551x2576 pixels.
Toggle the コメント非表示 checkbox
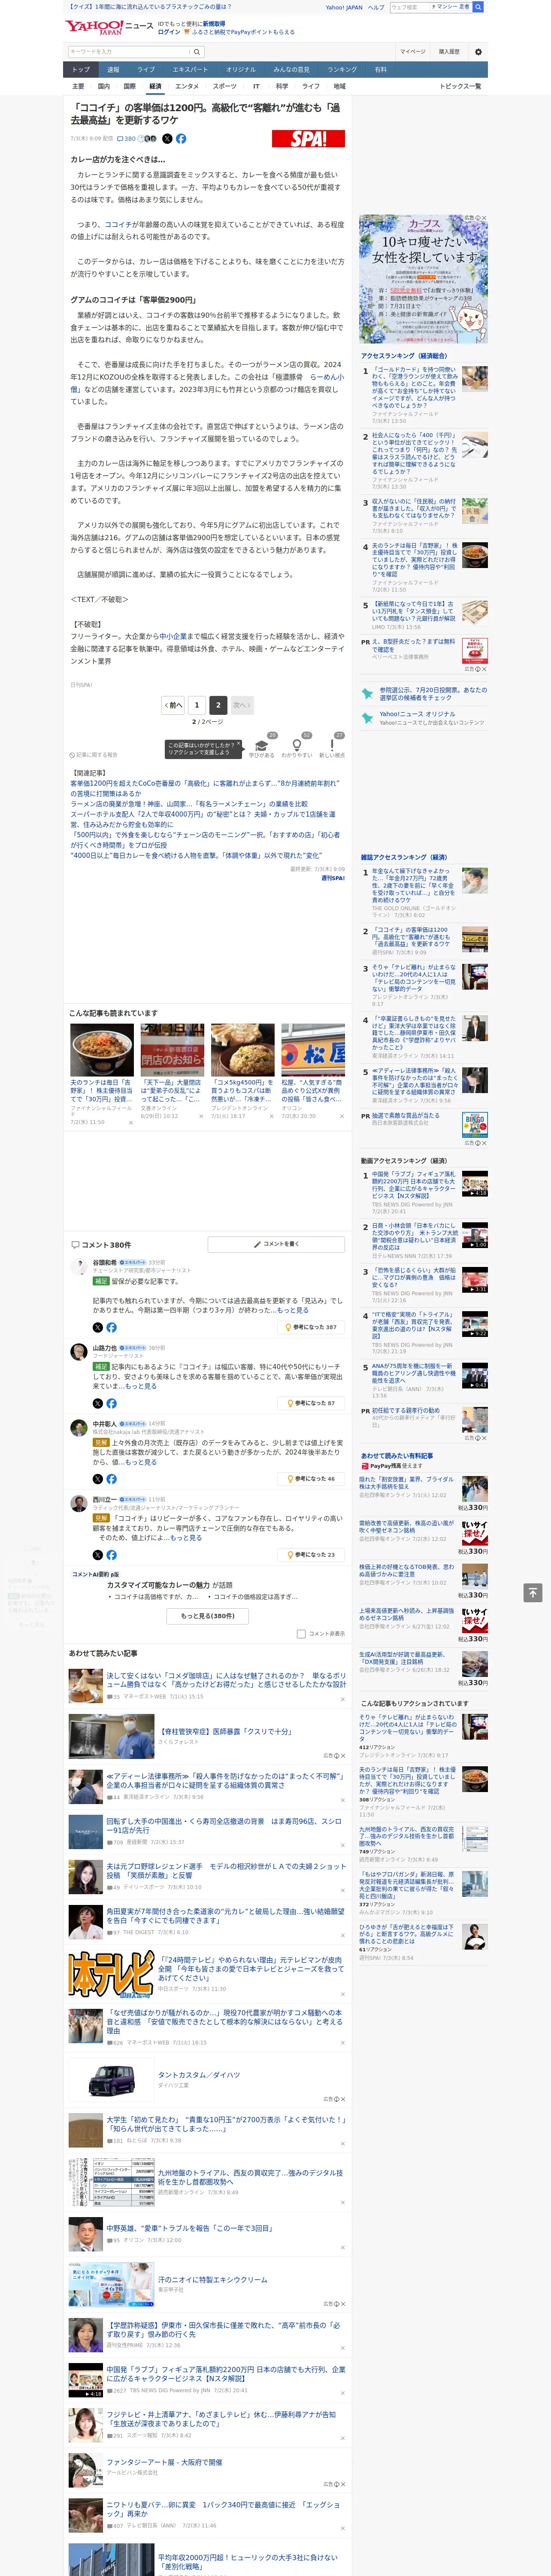tap(301, 1634)
